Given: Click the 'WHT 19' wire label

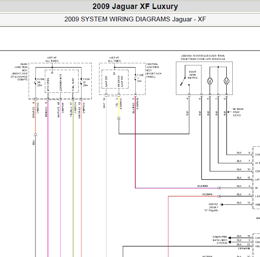Looking at the screenshot, I should 104,103.
